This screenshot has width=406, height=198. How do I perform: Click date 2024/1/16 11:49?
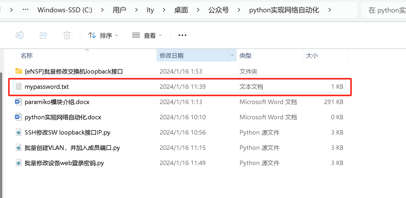tap(183, 163)
